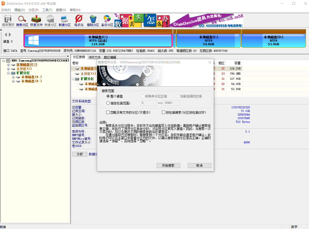This screenshot has width=309, height=229.
Task: Click the DiskGenius data recovery banner ad
Action: (x=179, y=21)
